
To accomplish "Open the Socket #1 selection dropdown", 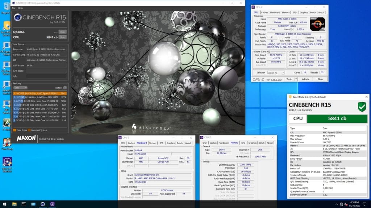I will [x=276, y=73].
